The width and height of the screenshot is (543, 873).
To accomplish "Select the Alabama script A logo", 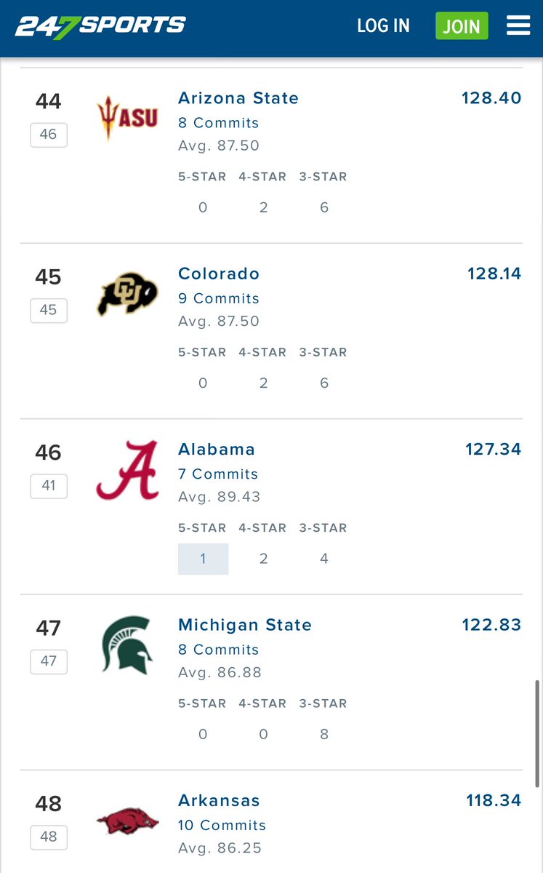I will tap(127, 470).
